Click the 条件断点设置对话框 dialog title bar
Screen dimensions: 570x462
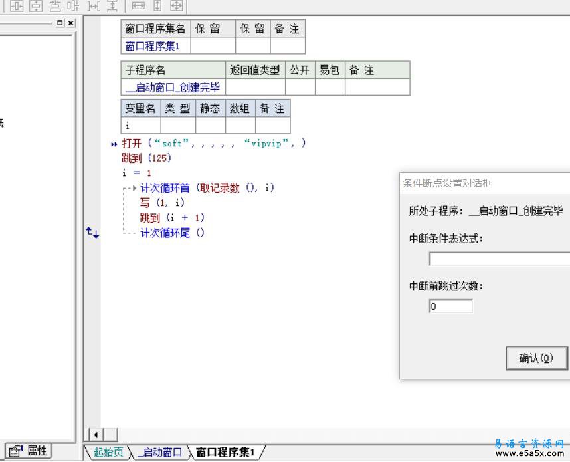(x=484, y=183)
